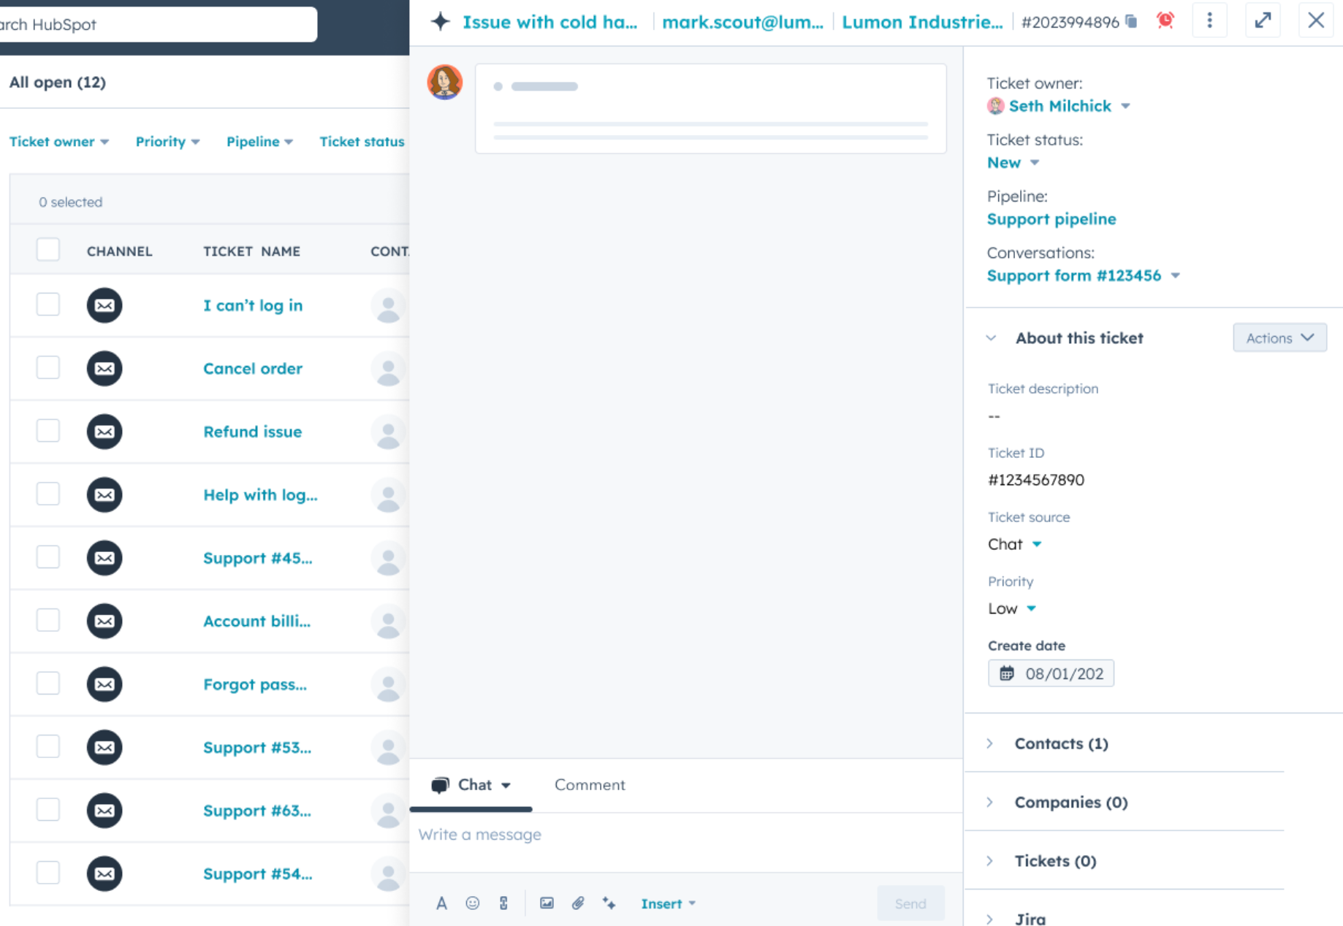The image size is (1343, 926).
Task: Check the box for Refund issue ticket
Action: (48, 430)
